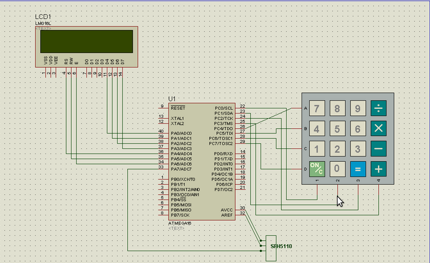Click the LCD1 component label

click(43, 16)
